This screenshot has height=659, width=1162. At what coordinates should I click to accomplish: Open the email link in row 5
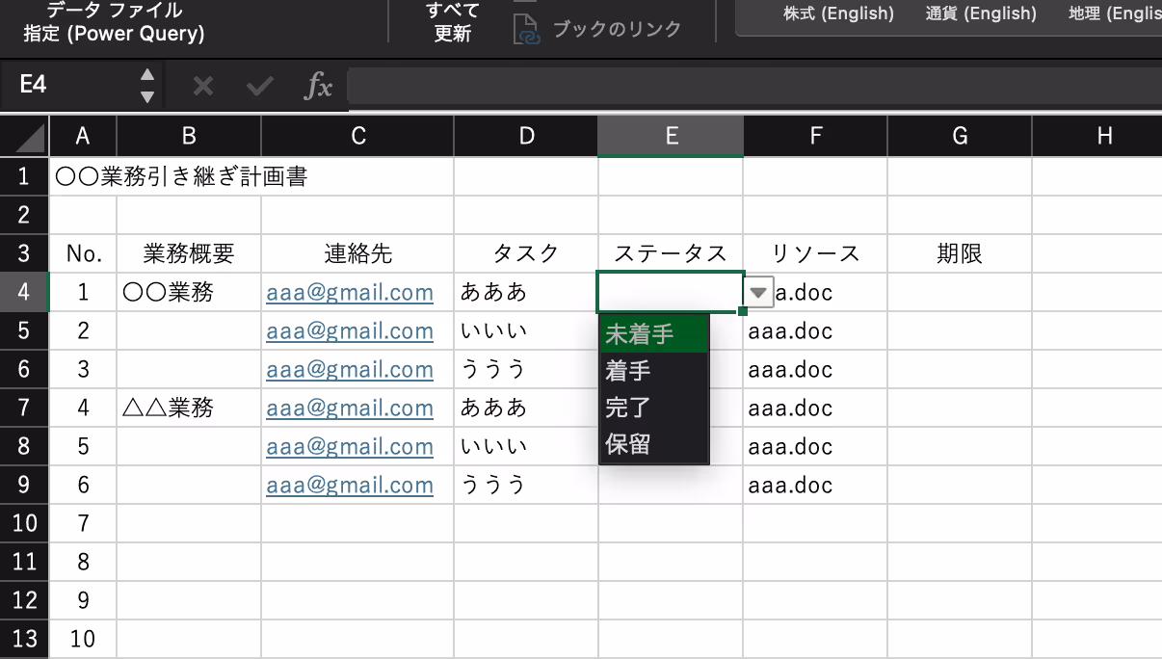(350, 330)
